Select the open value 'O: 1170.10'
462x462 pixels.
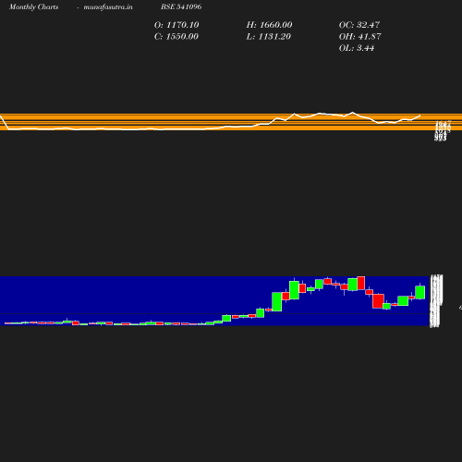176,25
